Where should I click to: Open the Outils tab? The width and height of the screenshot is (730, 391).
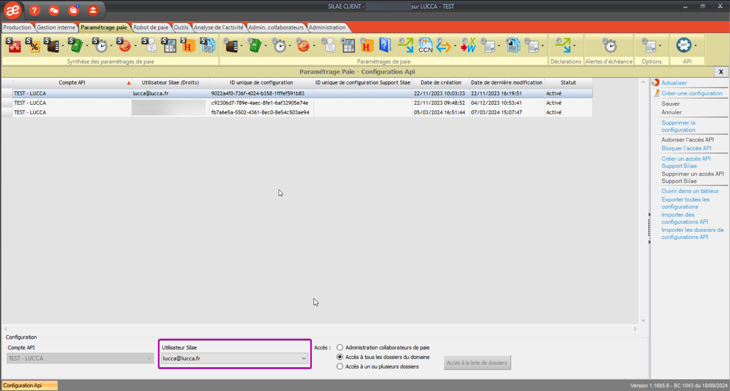pyautogui.click(x=181, y=27)
